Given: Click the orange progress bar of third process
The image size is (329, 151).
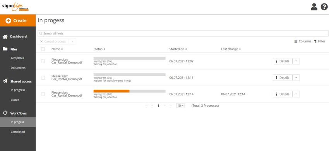Looking at the screenshot, I should pos(111,91).
